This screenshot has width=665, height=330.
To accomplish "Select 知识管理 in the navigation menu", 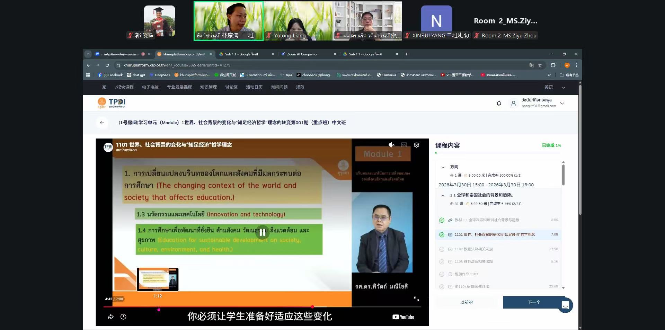I will (208, 87).
